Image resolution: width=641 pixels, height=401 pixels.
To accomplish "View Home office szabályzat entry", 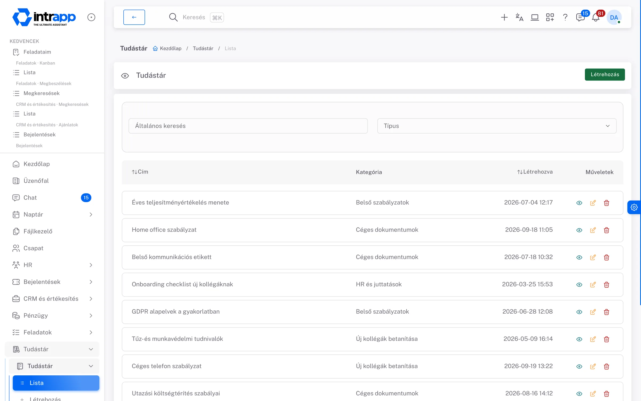I will pos(579,230).
